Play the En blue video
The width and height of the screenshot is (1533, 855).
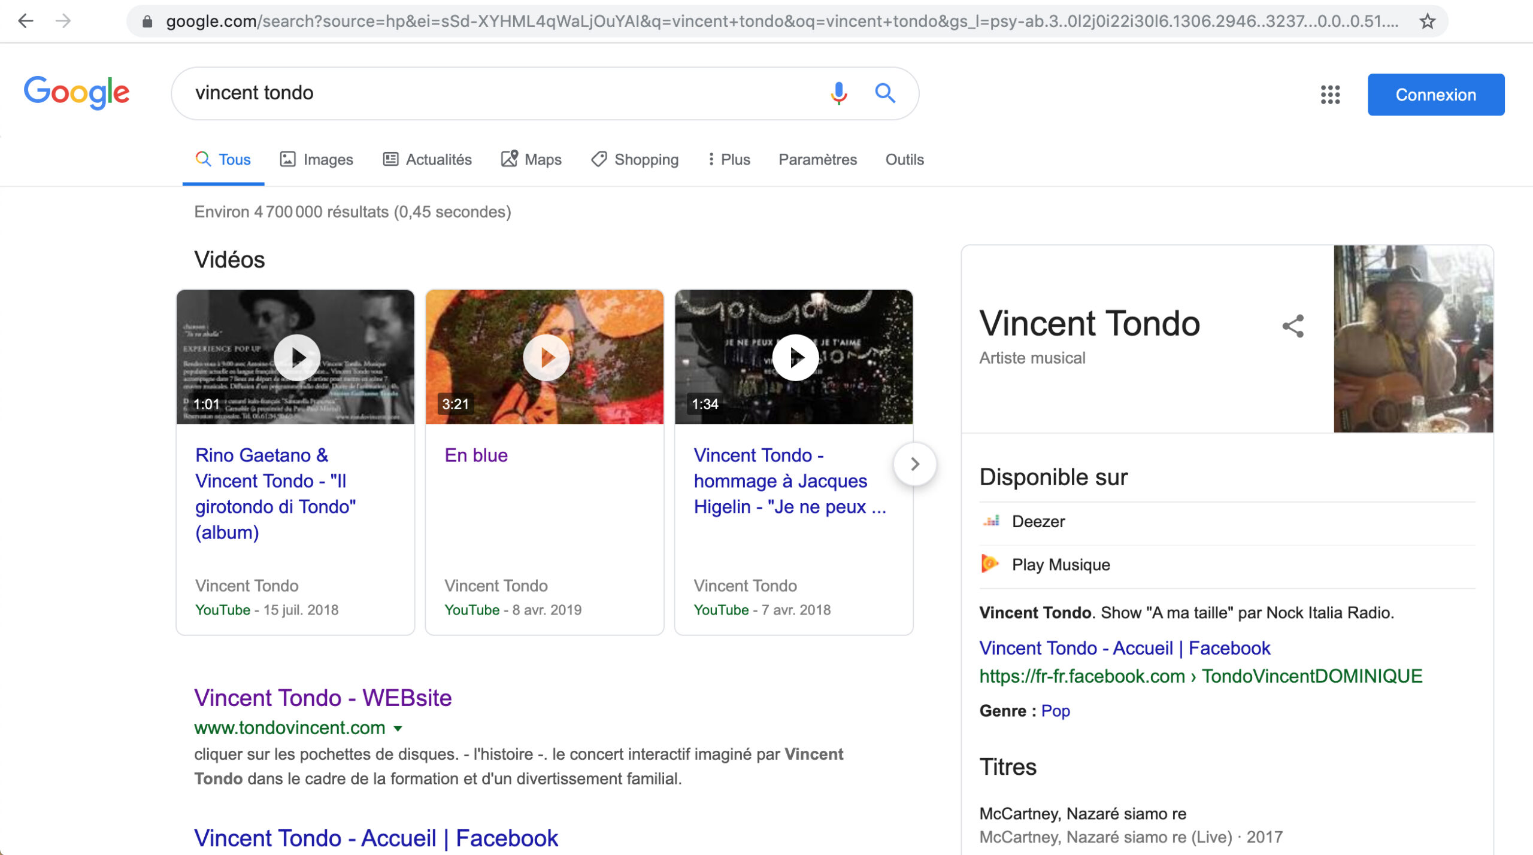(546, 358)
